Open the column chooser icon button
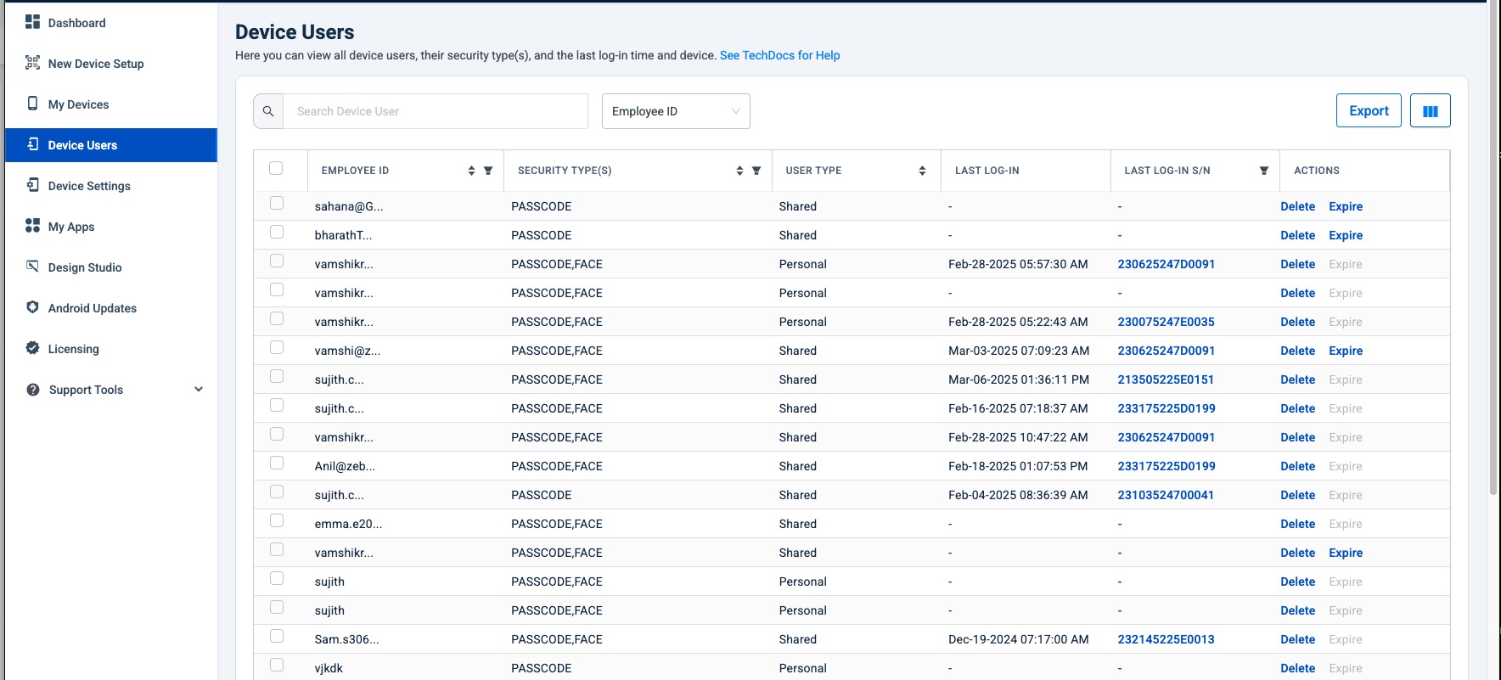The height and width of the screenshot is (680, 1501). [1430, 111]
